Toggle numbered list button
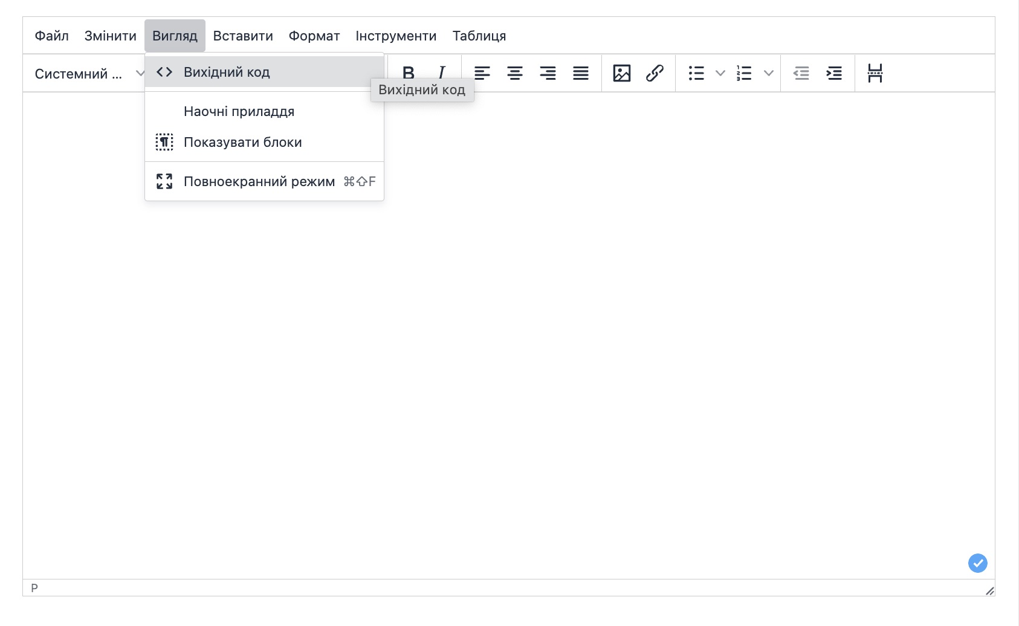Screen dimensions: 1019x626 tap(744, 73)
